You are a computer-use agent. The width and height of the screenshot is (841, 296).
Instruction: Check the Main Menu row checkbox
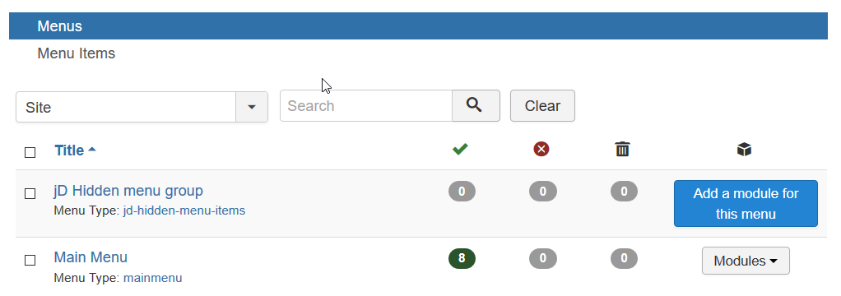(30, 260)
